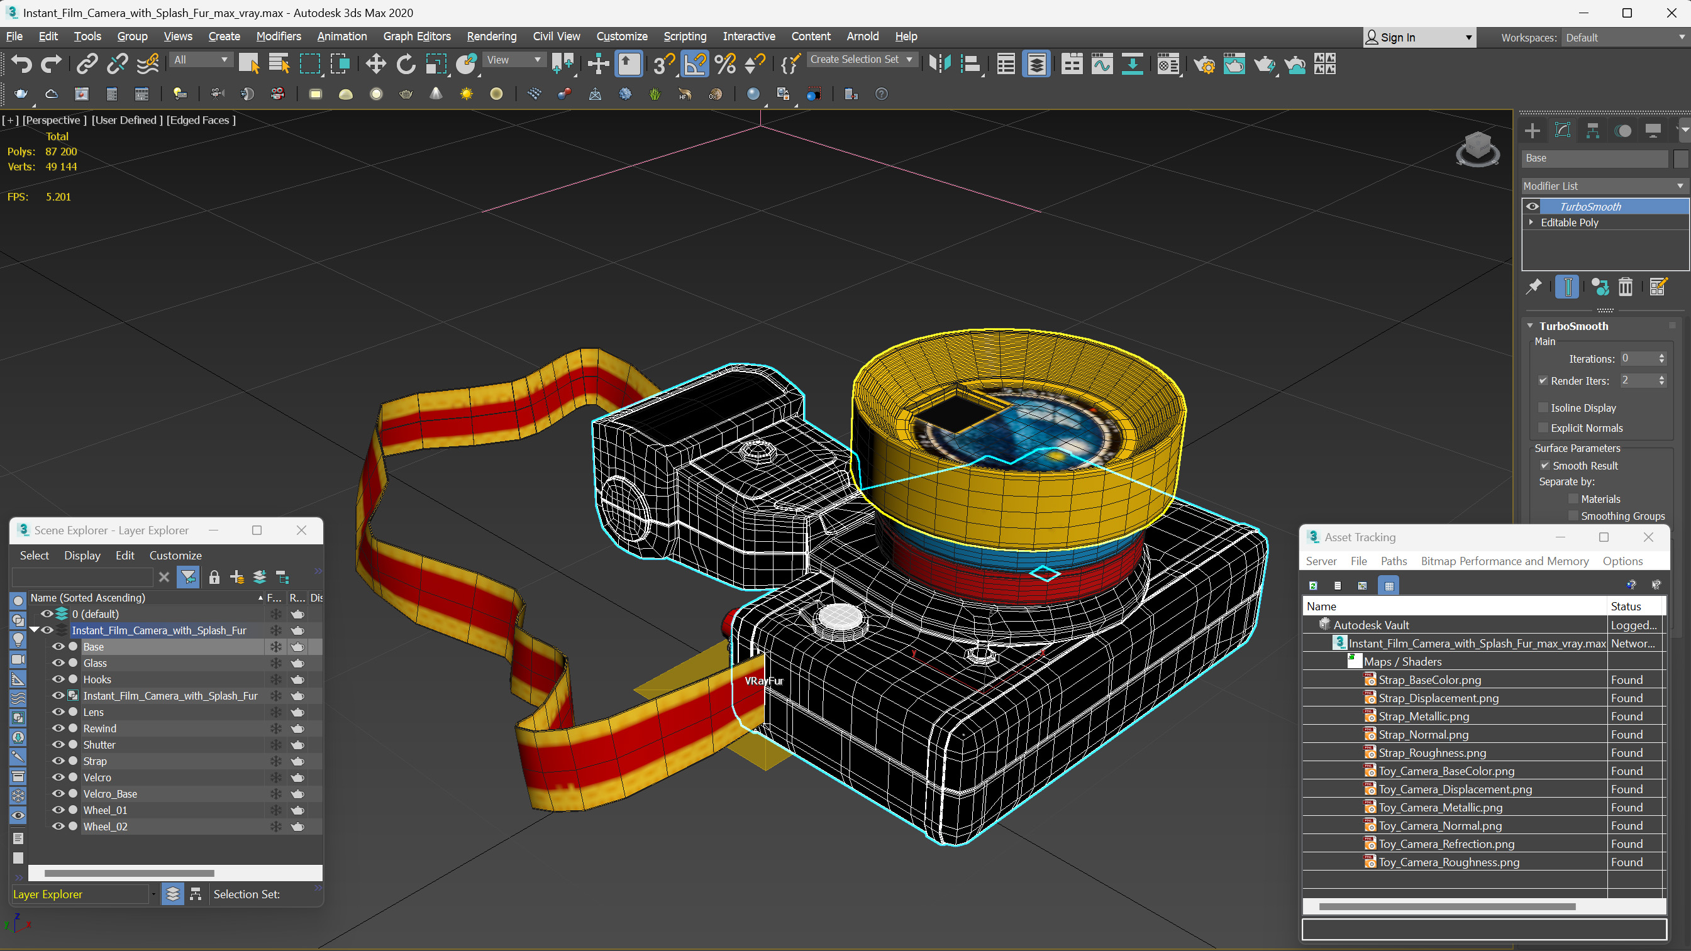The height and width of the screenshot is (951, 1691).
Task: Open Paths menu in Asset Tracking
Action: pos(1393,561)
